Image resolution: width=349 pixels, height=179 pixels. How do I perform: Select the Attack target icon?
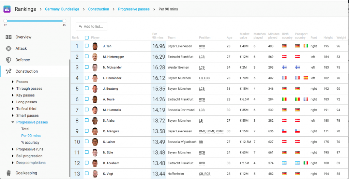[9, 48]
